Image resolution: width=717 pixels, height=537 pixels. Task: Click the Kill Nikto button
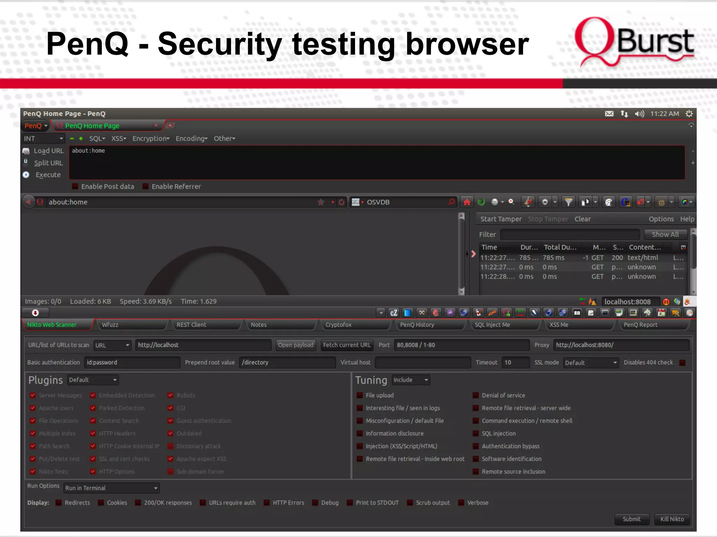pos(672,519)
